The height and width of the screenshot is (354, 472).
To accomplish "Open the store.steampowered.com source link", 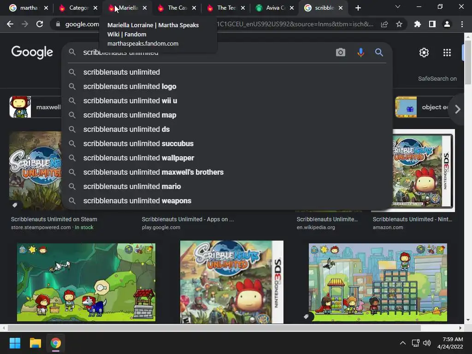I will [x=41, y=227].
